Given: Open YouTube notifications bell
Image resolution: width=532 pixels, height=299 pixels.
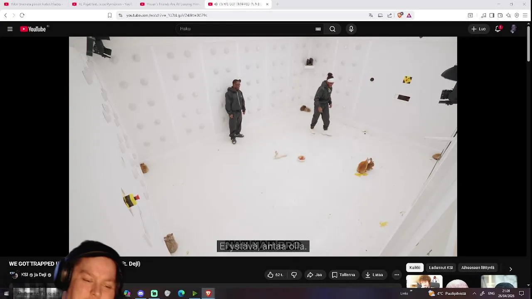Looking at the screenshot, I should tap(498, 29).
